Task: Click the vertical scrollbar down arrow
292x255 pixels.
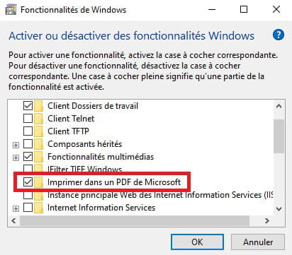Action: 279,208
